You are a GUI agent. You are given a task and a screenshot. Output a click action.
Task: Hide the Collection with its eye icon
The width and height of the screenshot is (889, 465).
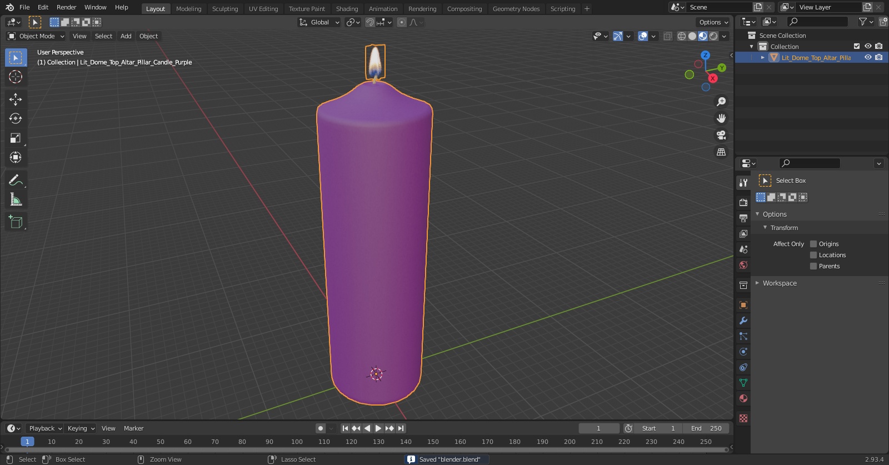pyautogui.click(x=868, y=46)
